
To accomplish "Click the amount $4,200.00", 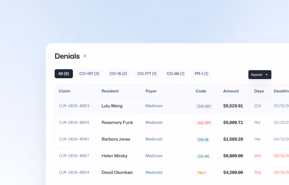I will point(233,173).
